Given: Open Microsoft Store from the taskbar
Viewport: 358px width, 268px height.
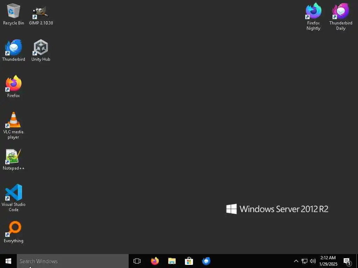Looking at the screenshot, I should coord(189,261).
